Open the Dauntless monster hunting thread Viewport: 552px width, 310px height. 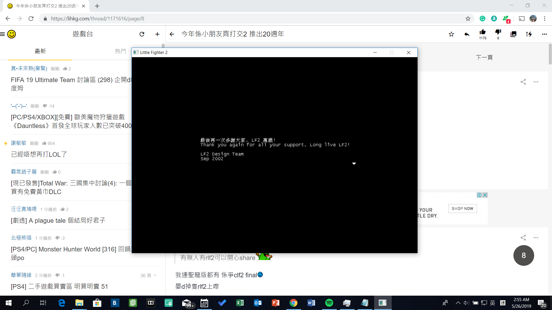71,121
